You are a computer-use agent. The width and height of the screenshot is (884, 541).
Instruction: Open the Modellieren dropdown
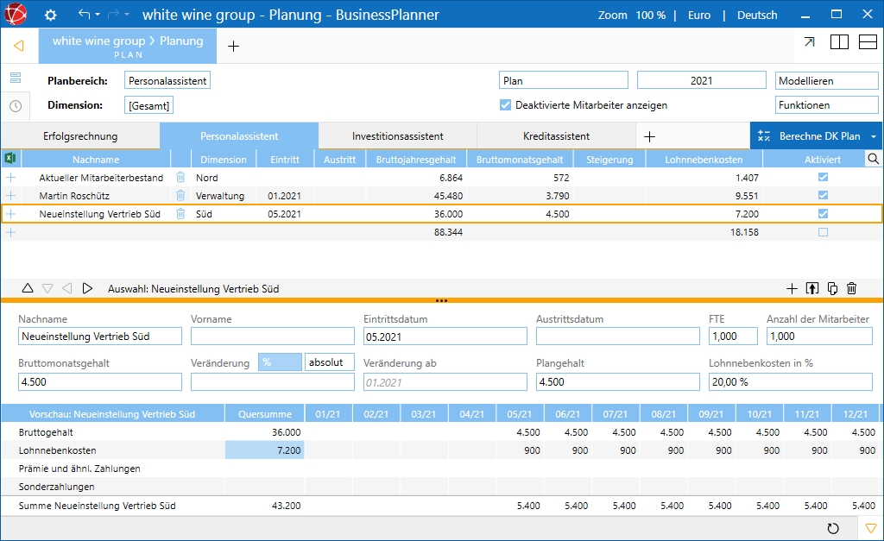click(826, 80)
